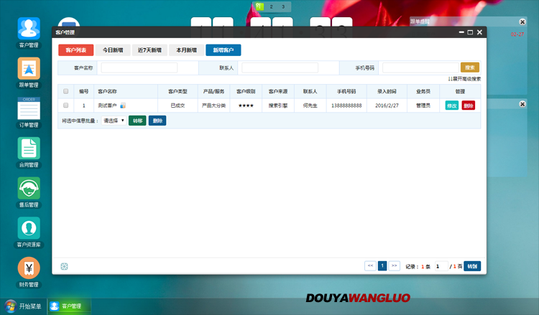Open the 订单管理 desktop icon
Screen dimensions: 539x315
coord(29,108)
